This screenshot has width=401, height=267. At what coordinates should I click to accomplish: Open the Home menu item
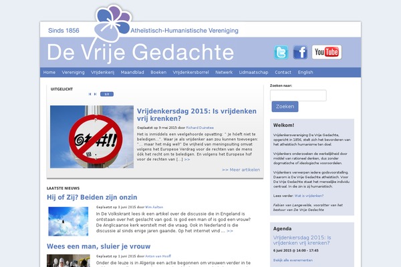[x=49, y=72]
